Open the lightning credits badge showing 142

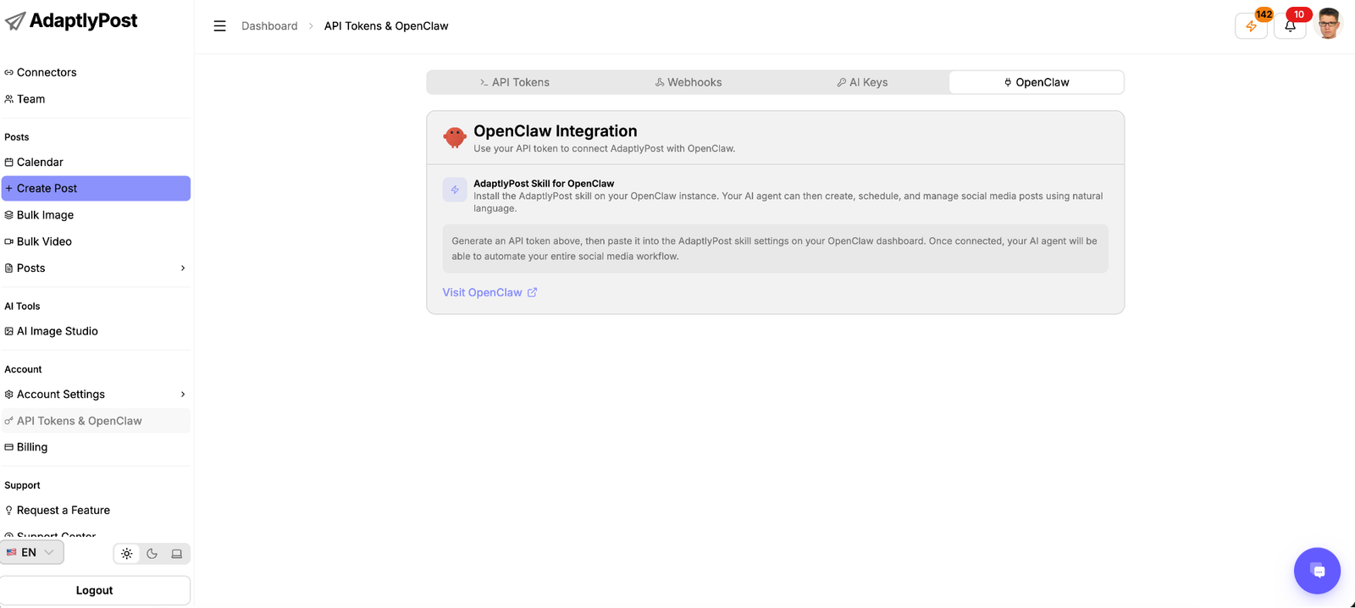pyautogui.click(x=1252, y=25)
